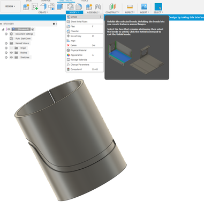204x215 pixels.
Task: Click the Bodies folder icon
Action: tap(16, 53)
